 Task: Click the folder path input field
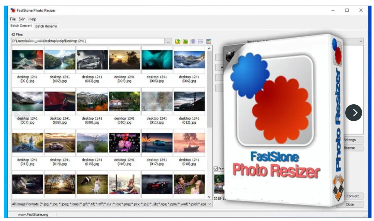pos(88,41)
